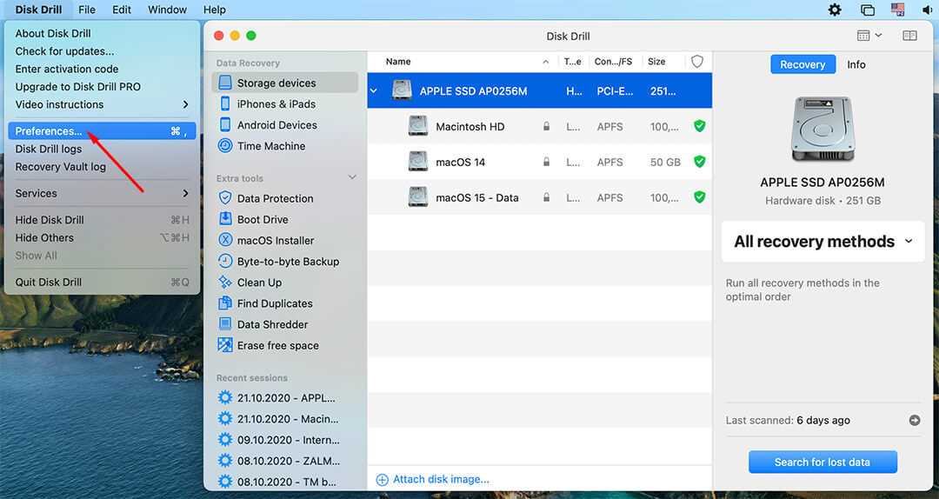Click the shield column header icon
Screen dimensions: 939x499
point(697,61)
